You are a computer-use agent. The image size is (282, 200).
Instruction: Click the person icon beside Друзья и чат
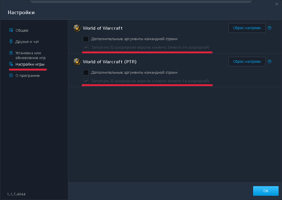tap(11, 42)
